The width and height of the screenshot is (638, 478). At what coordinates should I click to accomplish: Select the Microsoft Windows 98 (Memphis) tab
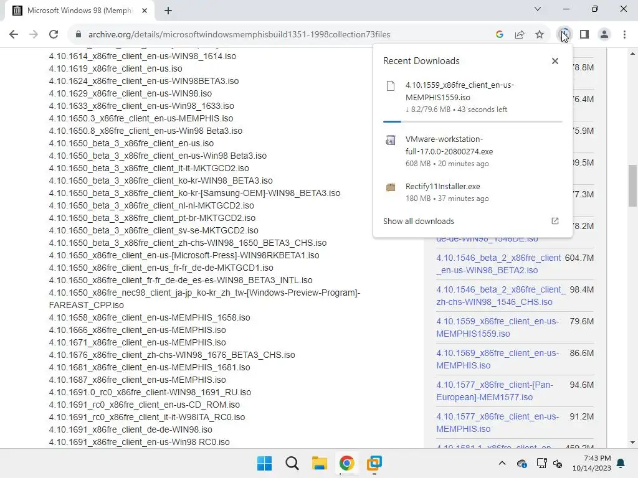(79, 11)
